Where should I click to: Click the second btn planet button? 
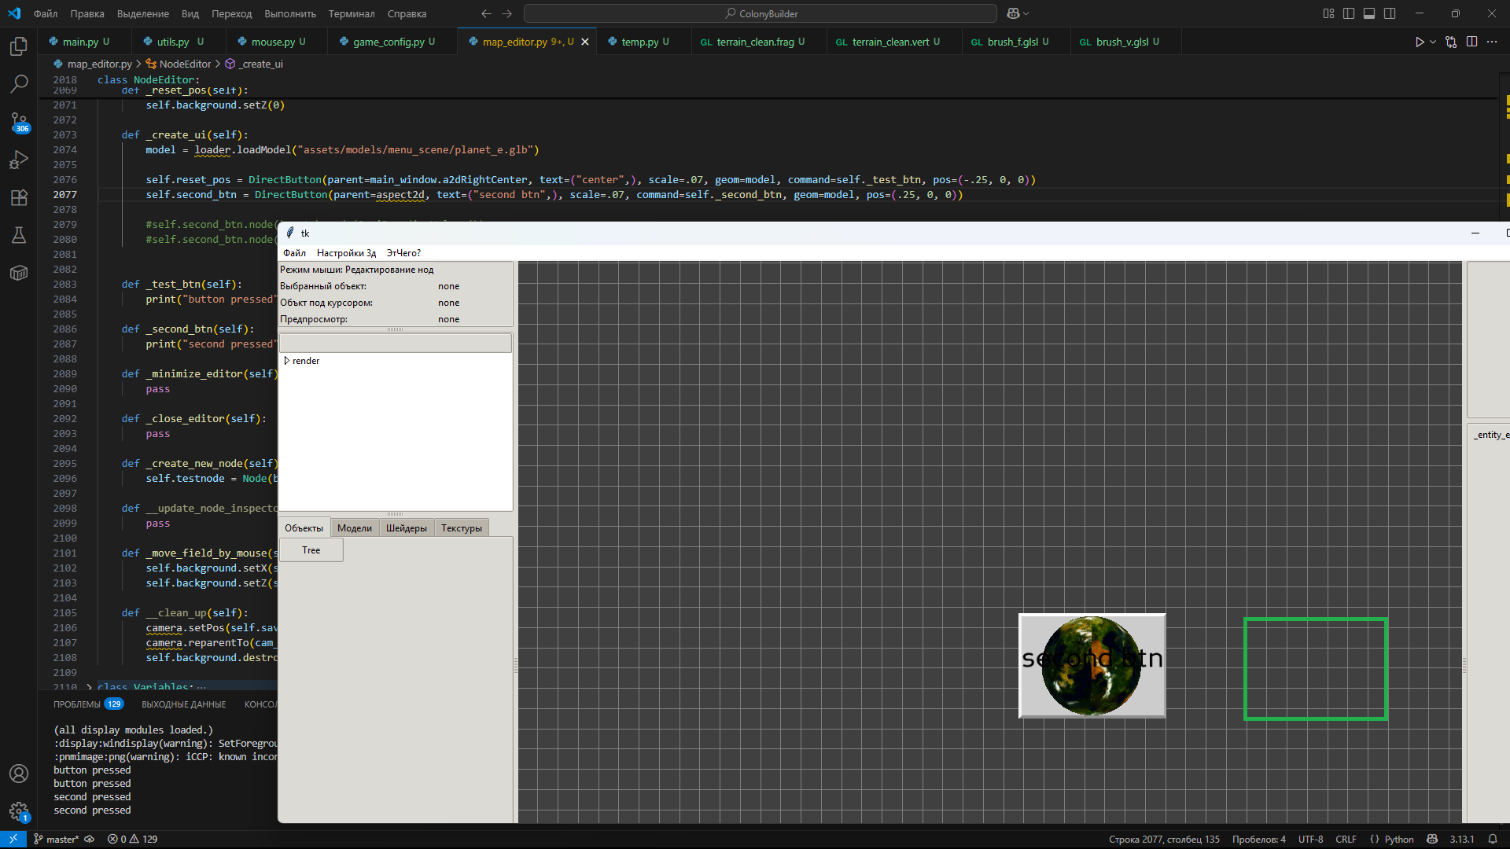point(1092,665)
